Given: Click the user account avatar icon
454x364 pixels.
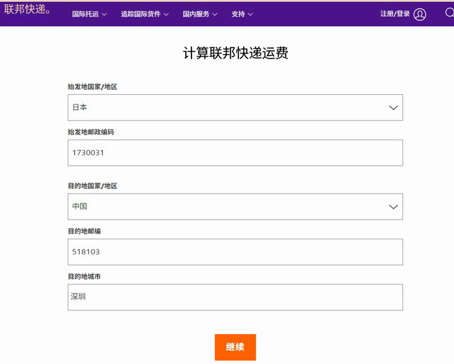Looking at the screenshot, I should [x=420, y=14].
